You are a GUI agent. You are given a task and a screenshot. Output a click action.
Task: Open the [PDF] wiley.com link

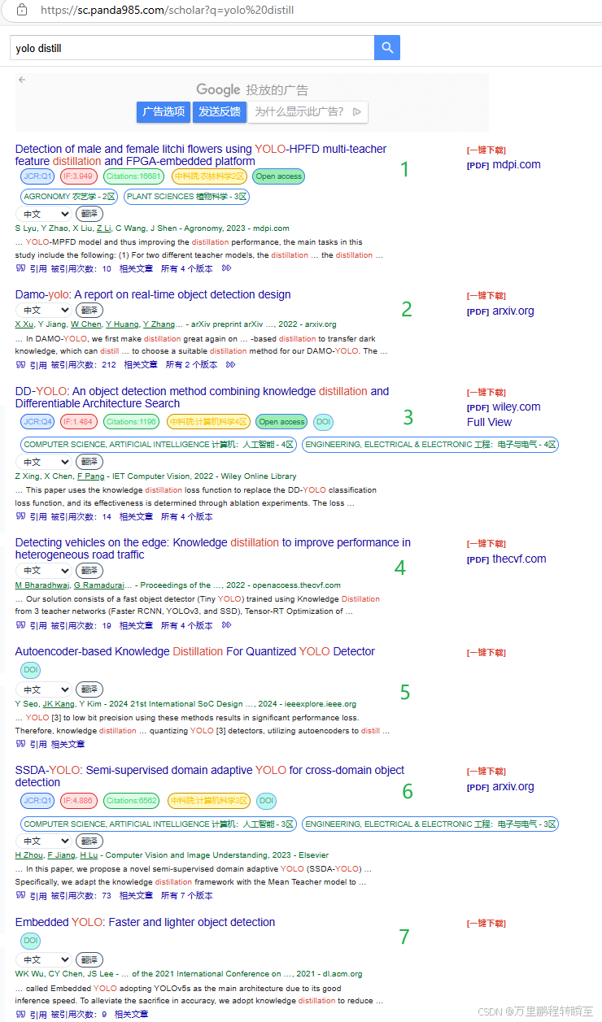coord(504,407)
